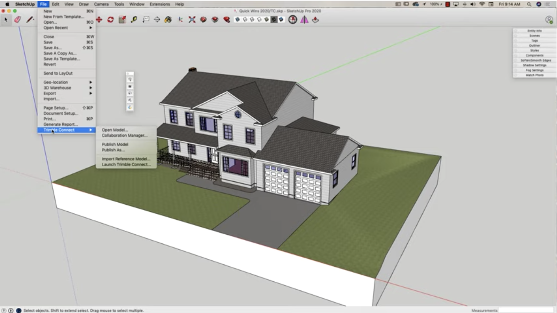Open the Open Recent submenu
557x313 pixels.
click(66, 28)
